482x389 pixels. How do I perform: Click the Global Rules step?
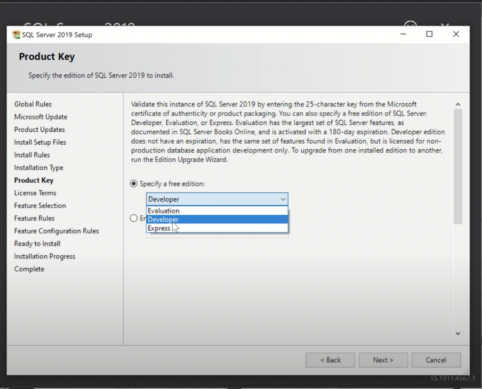pyautogui.click(x=33, y=104)
